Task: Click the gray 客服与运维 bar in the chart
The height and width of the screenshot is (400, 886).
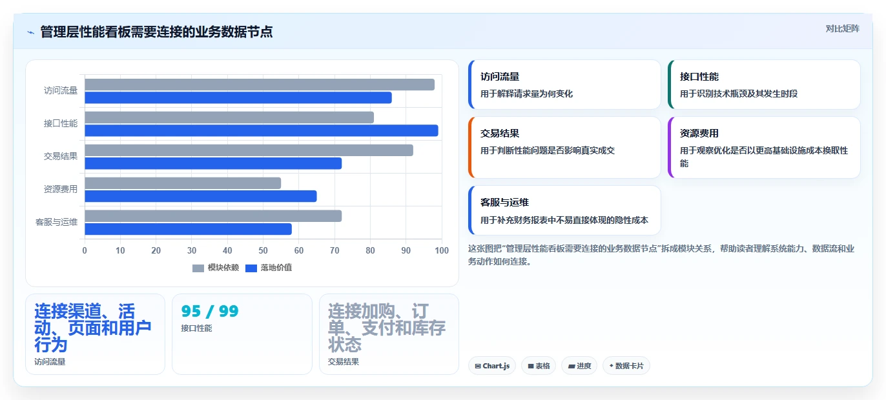Action: click(213, 216)
